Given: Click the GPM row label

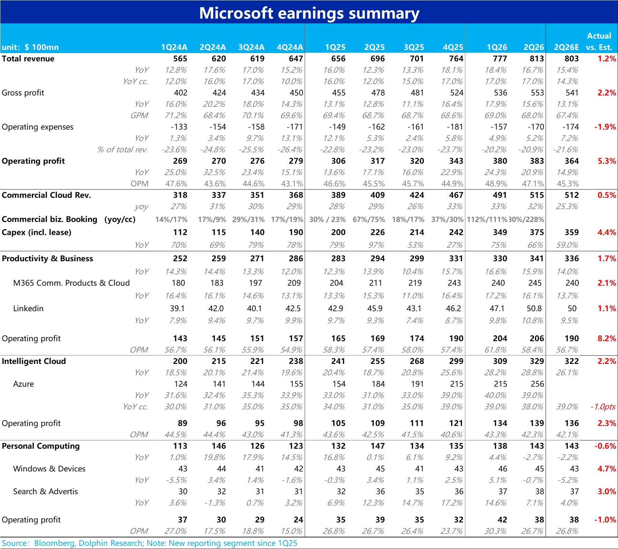Looking at the screenshot, I should [139, 115].
